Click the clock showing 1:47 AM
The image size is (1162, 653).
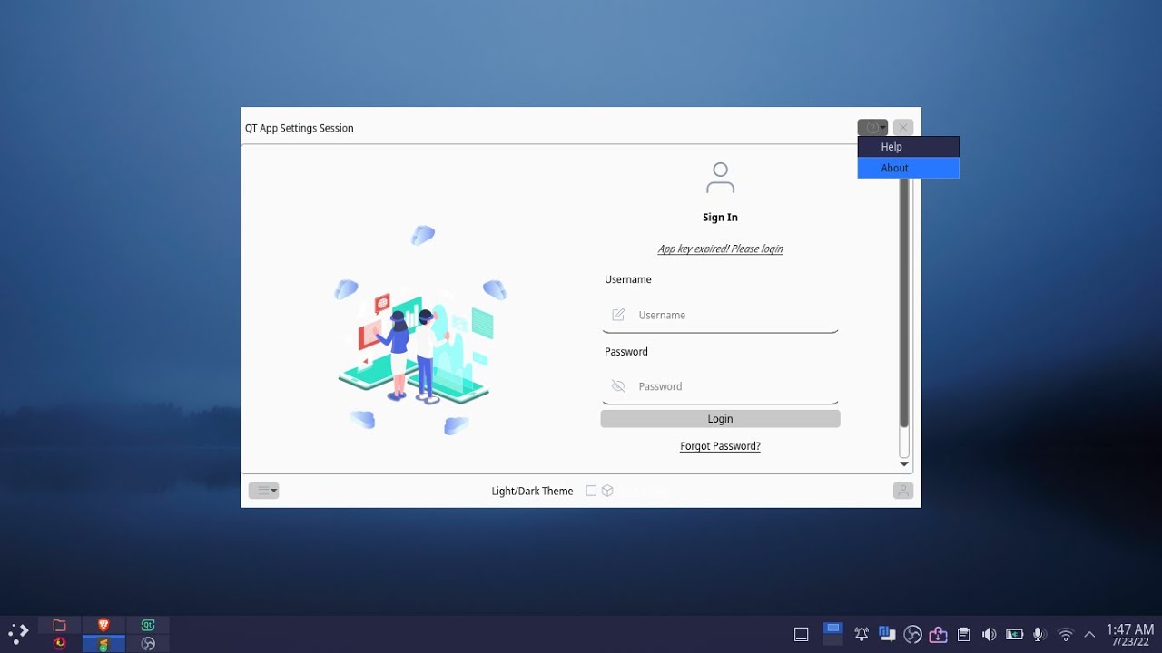(x=1130, y=634)
